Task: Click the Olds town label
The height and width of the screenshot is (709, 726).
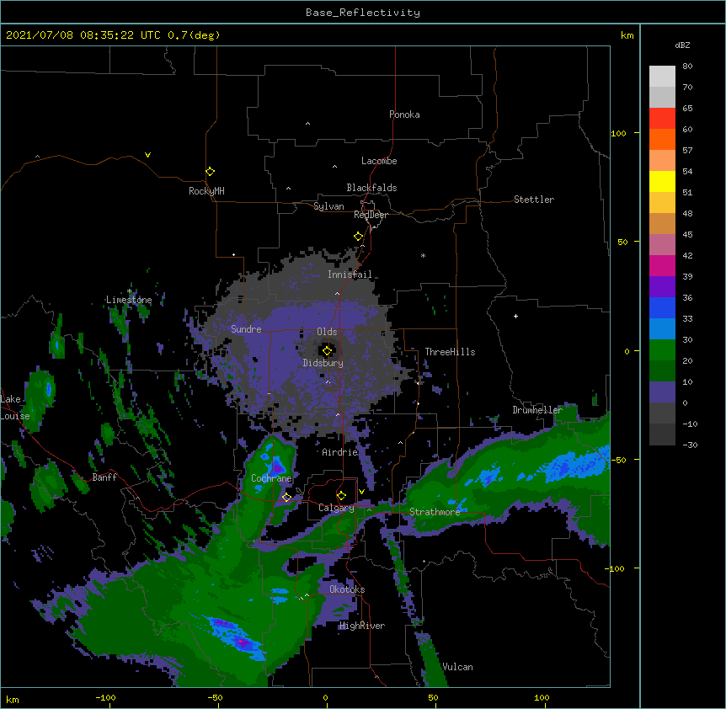Action: pos(327,332)
